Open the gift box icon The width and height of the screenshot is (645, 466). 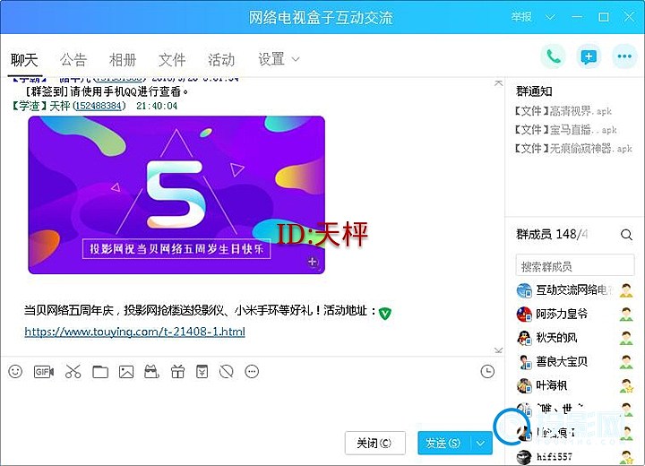pyautogui.click(x=177, y=371)
